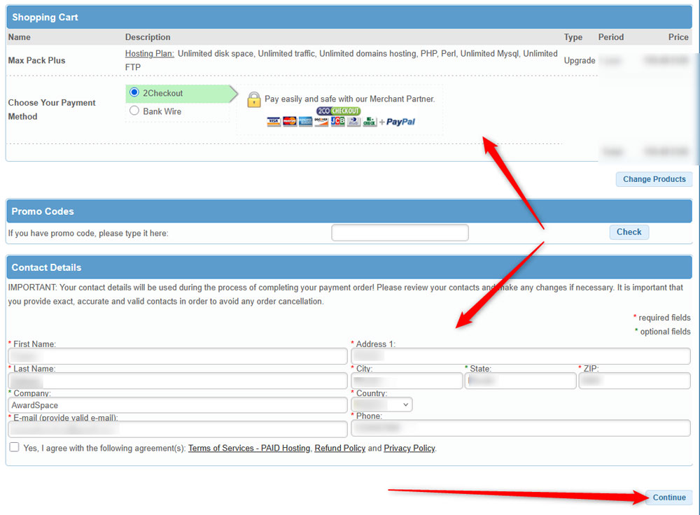Check the agreement acceptance checkbox
Viewport: 700px width, 515px height.
point(13,447)
